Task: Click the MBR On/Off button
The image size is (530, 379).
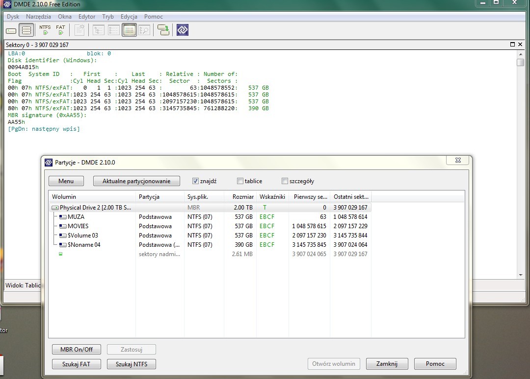Action: pos(77,349)
